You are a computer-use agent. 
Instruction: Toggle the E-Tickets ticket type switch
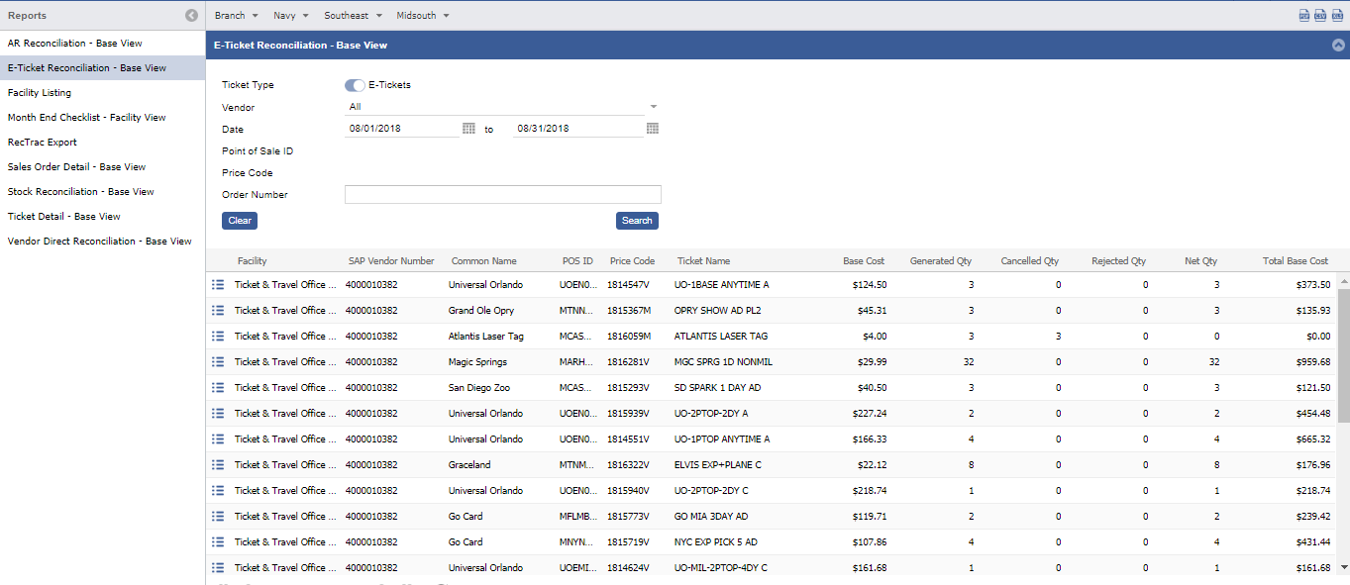coord(355,85)
